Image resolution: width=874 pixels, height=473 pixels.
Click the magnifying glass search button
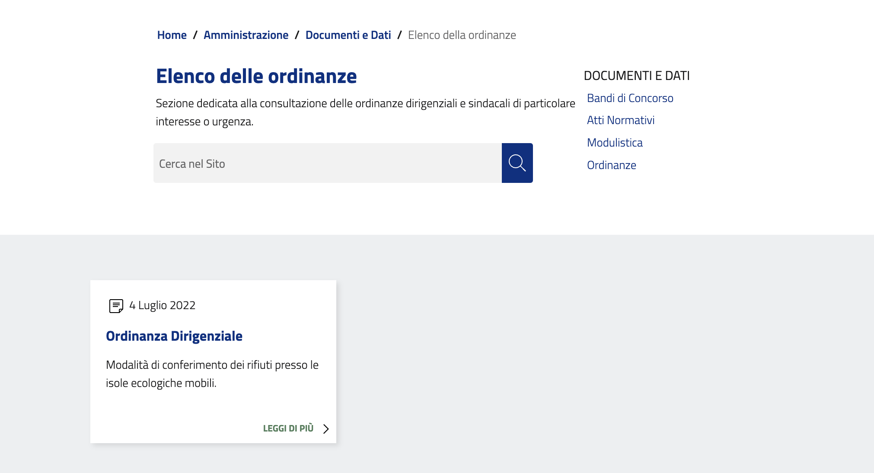coord(517,163)
